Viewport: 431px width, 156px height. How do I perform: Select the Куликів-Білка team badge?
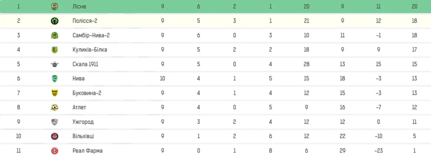pyautogui.click(x=54, y=50)
